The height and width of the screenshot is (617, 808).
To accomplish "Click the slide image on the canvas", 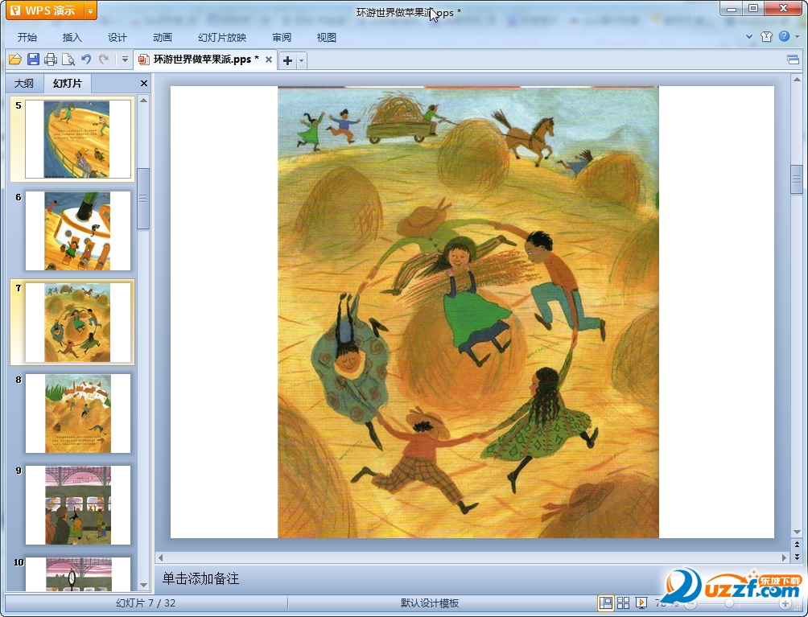I will (x=468, y=312).
